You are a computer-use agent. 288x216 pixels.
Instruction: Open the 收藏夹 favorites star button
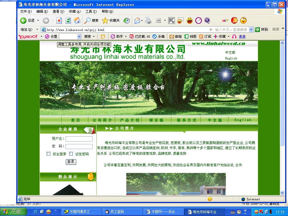pyautogui.click(x=111, y=21)
